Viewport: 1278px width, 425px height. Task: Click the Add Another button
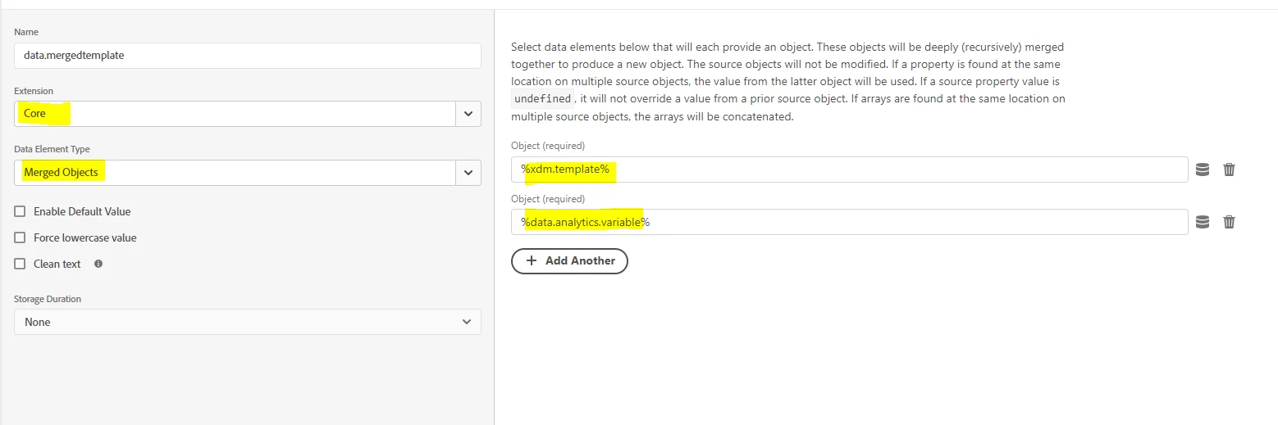[569, 260]
